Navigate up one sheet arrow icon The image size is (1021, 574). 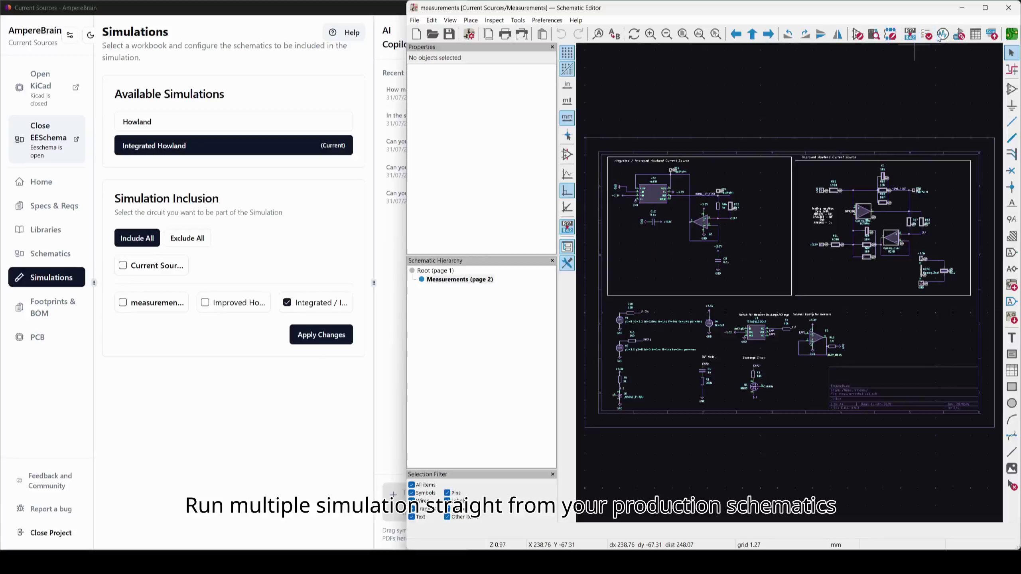coord(752,34)
